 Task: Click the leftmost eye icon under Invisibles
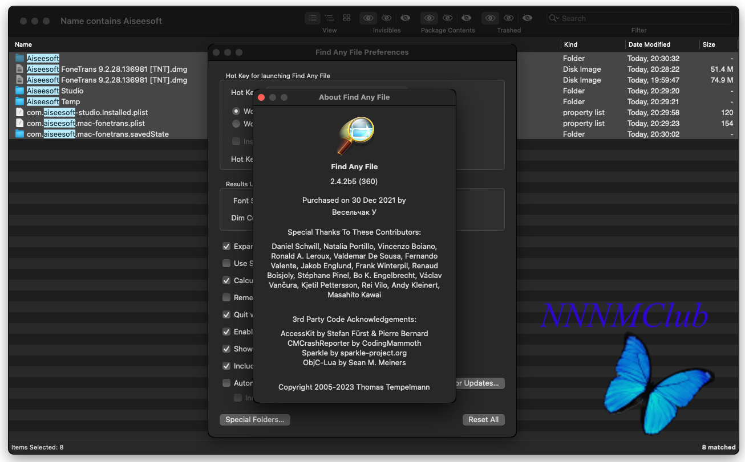point(369,18)
